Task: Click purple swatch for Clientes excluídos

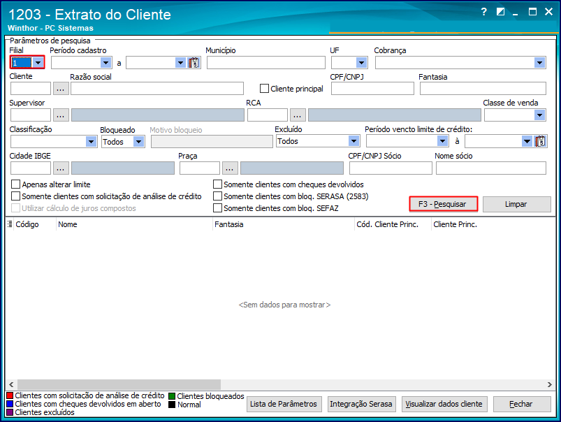Action: pos(10,412)
